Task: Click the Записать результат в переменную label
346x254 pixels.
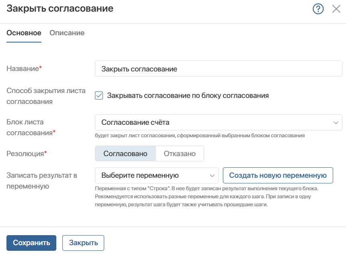Action: click(x=42, y=181)
